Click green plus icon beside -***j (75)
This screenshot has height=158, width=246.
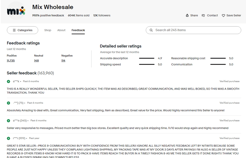coord(9,103)
